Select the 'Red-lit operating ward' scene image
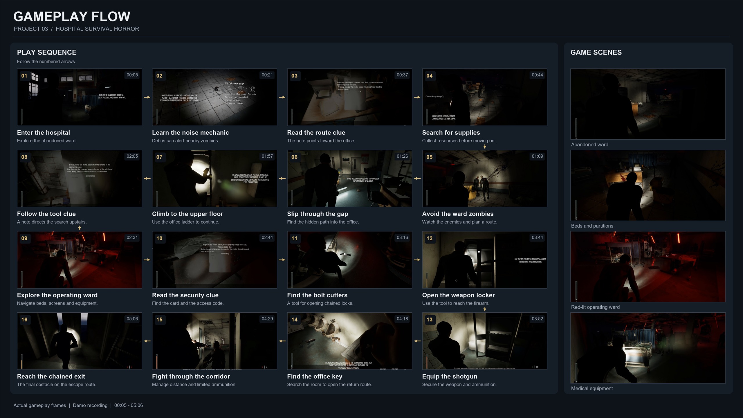 (648, 267)
